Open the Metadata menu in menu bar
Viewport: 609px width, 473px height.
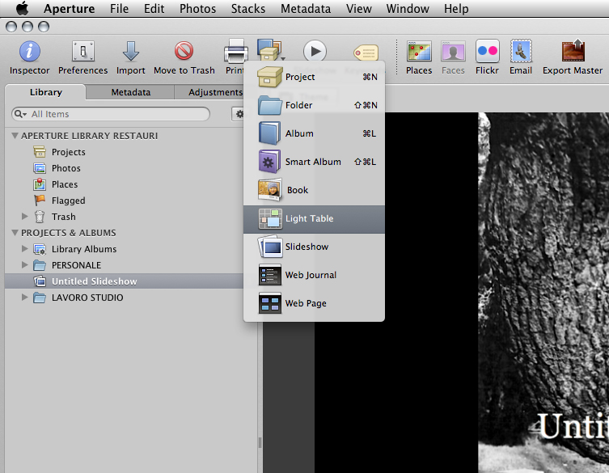click(306, 9)
